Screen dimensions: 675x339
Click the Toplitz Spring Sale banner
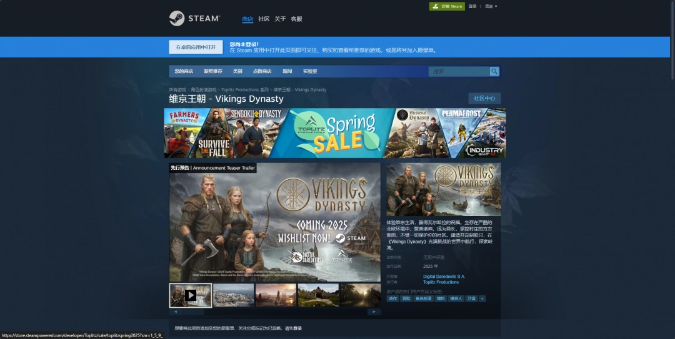click(x=335, y=133)
